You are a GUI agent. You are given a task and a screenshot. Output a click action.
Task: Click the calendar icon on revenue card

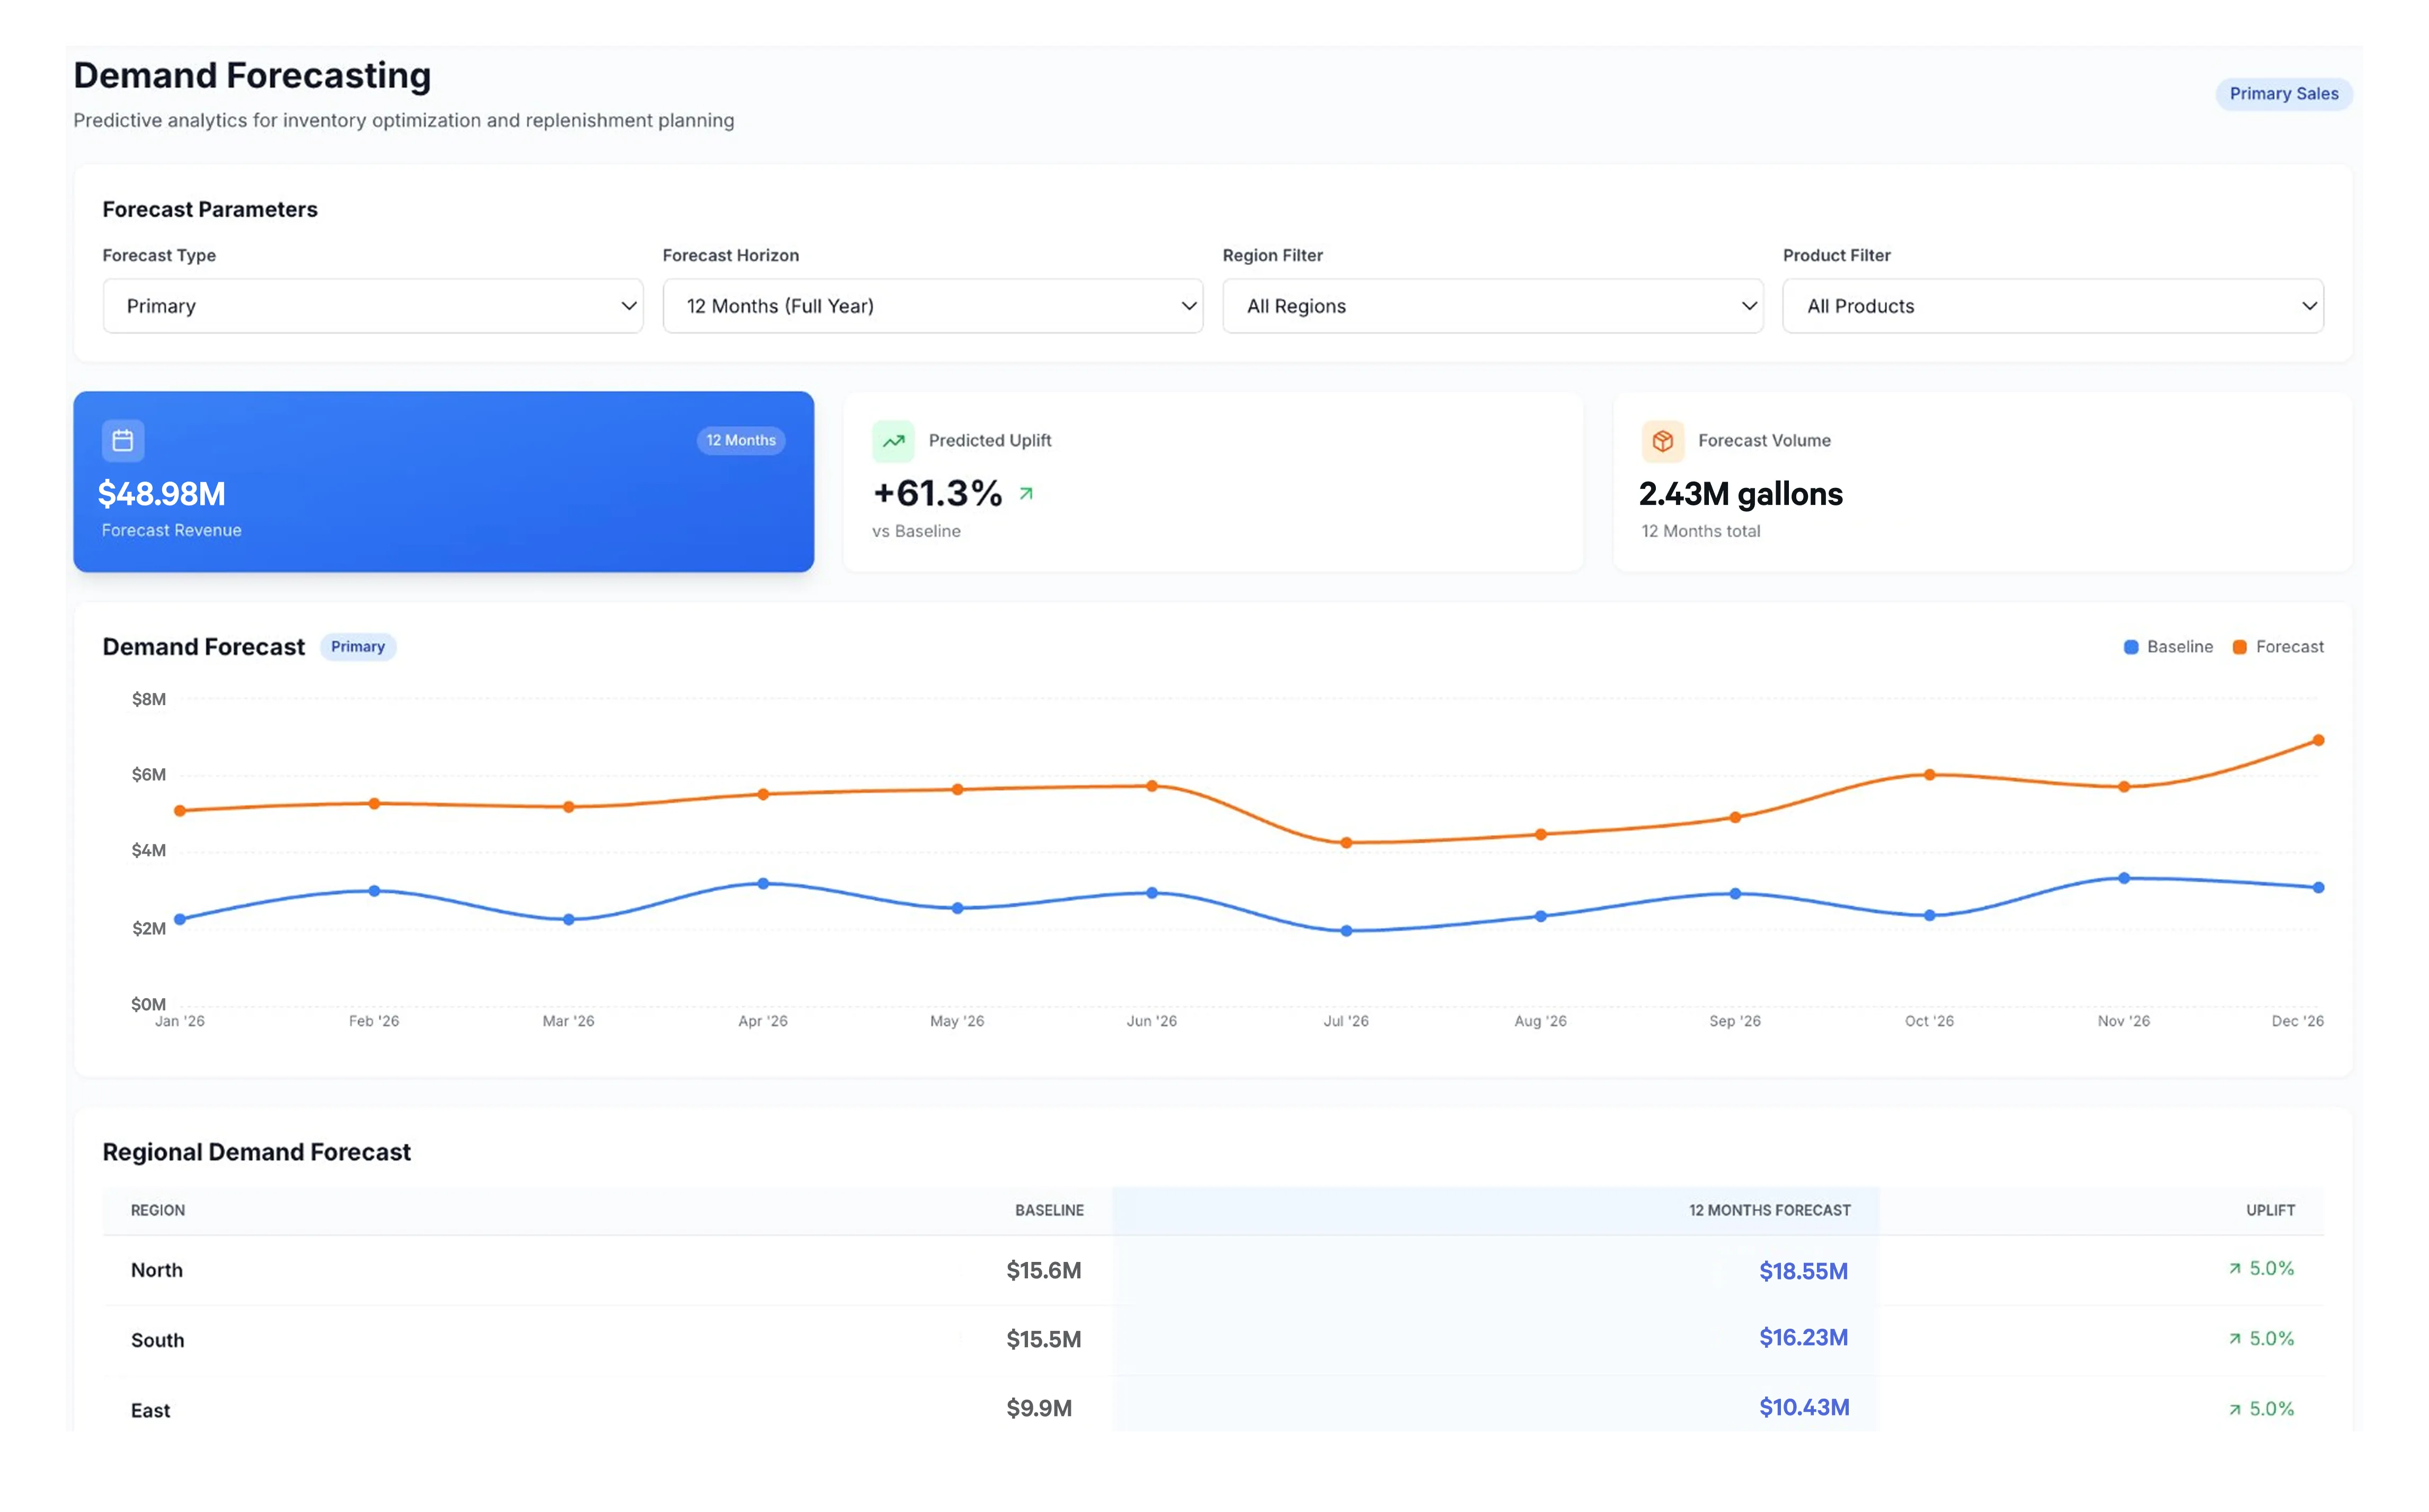[123, 441]
